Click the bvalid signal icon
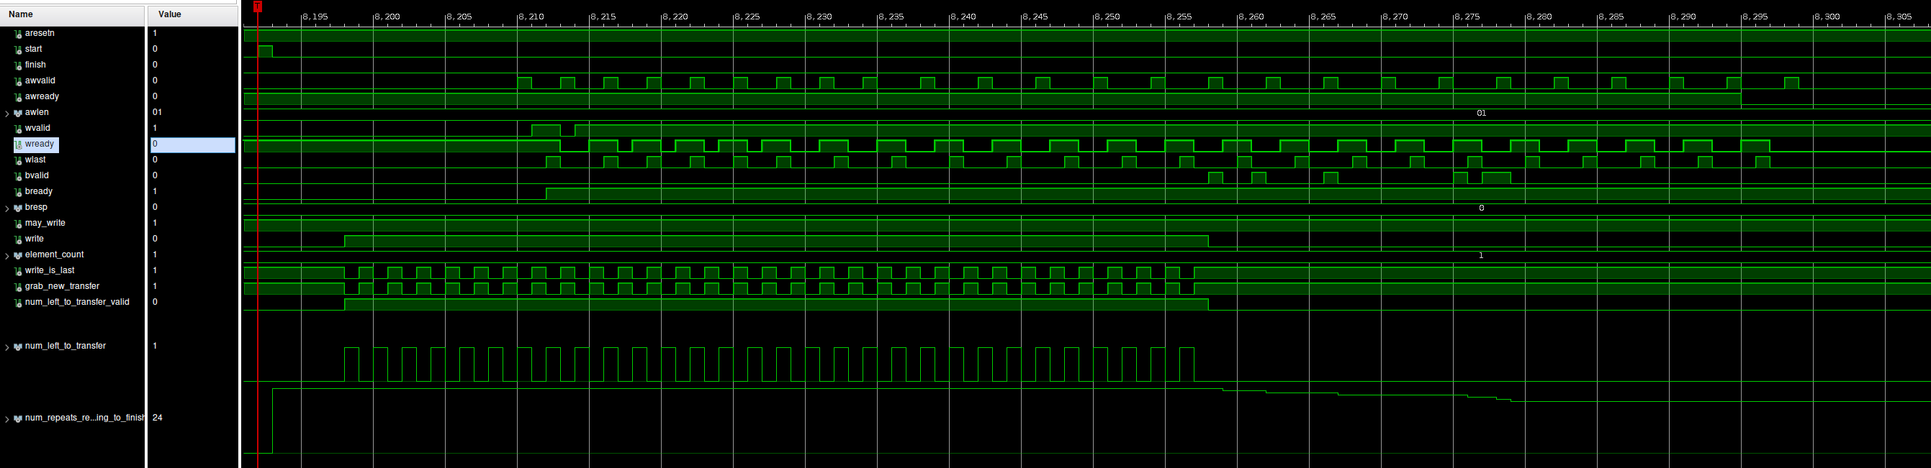 click(18, 176)
